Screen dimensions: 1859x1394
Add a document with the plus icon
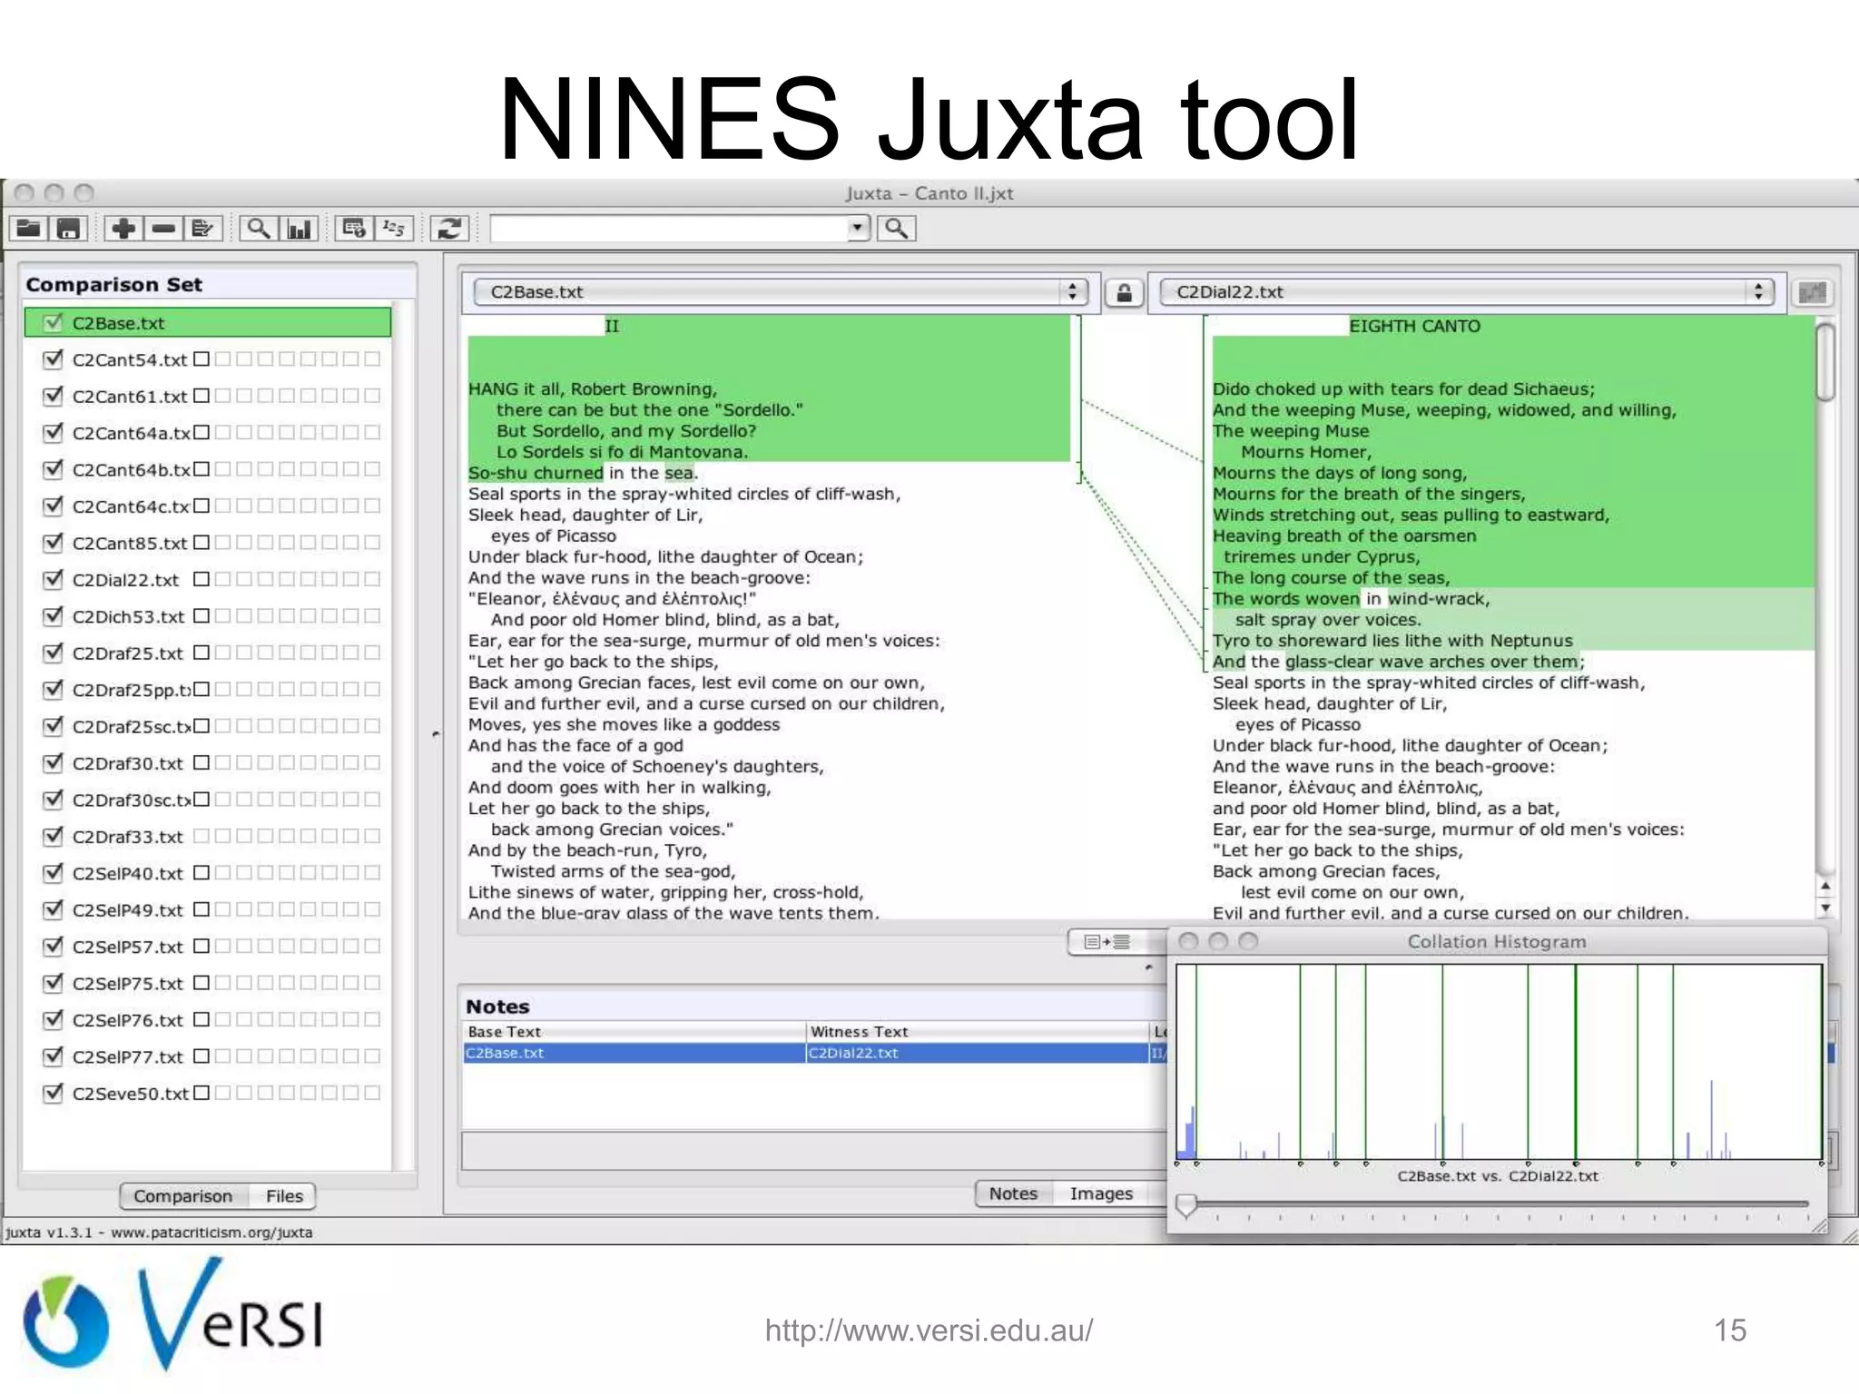123,228
